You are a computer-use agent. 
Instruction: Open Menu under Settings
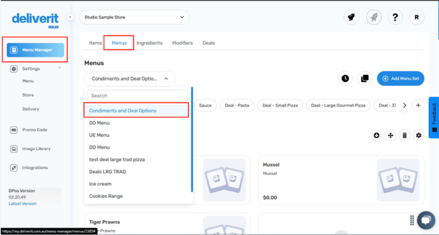(x=28, y=81)
